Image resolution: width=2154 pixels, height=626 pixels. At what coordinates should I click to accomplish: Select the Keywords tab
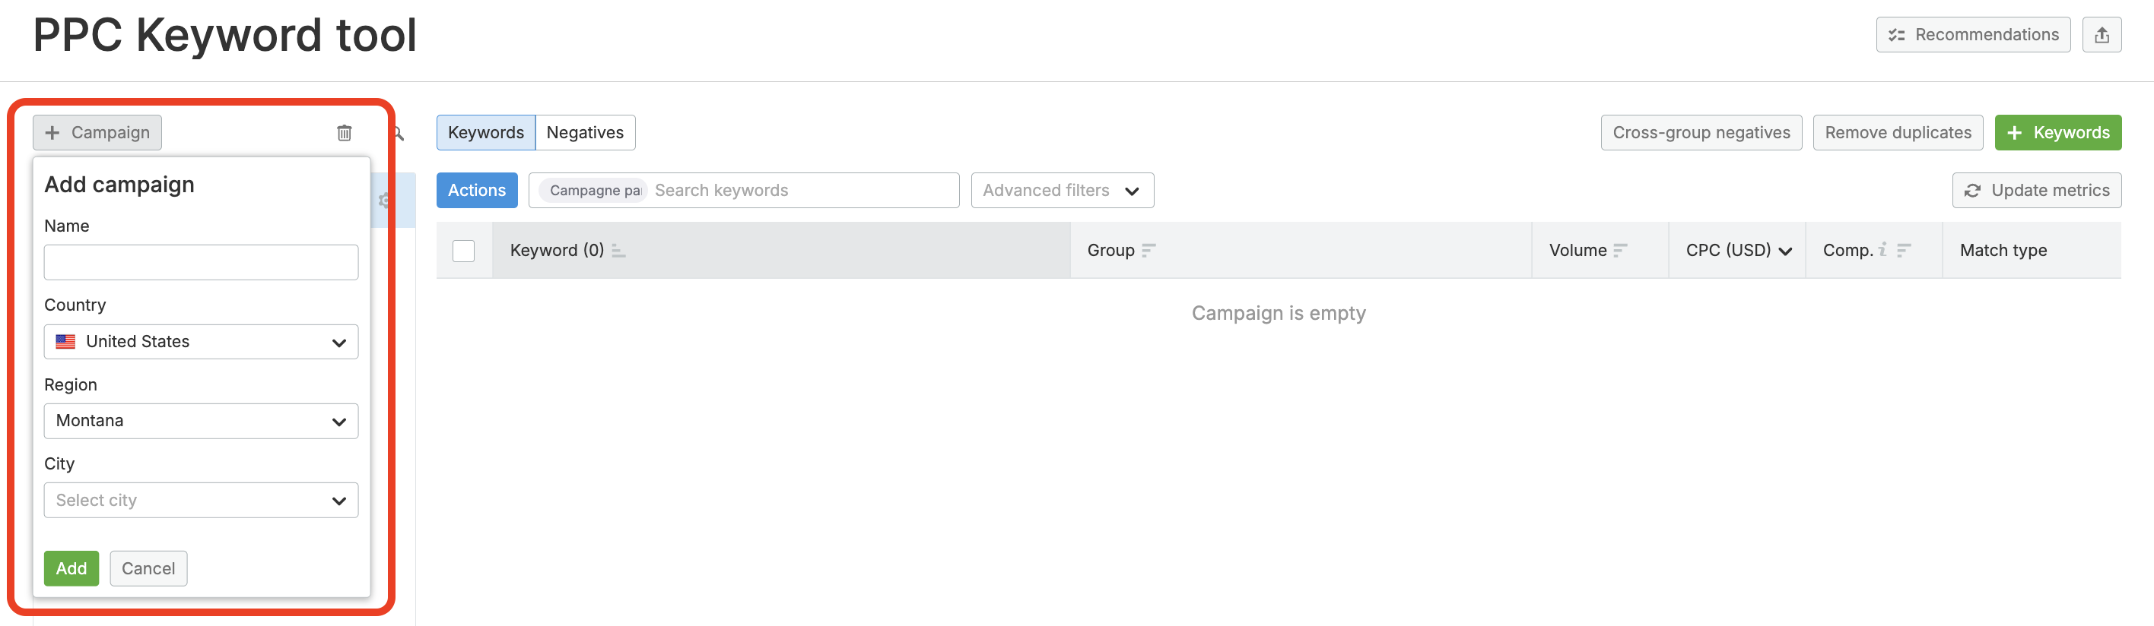click(485, 132)
